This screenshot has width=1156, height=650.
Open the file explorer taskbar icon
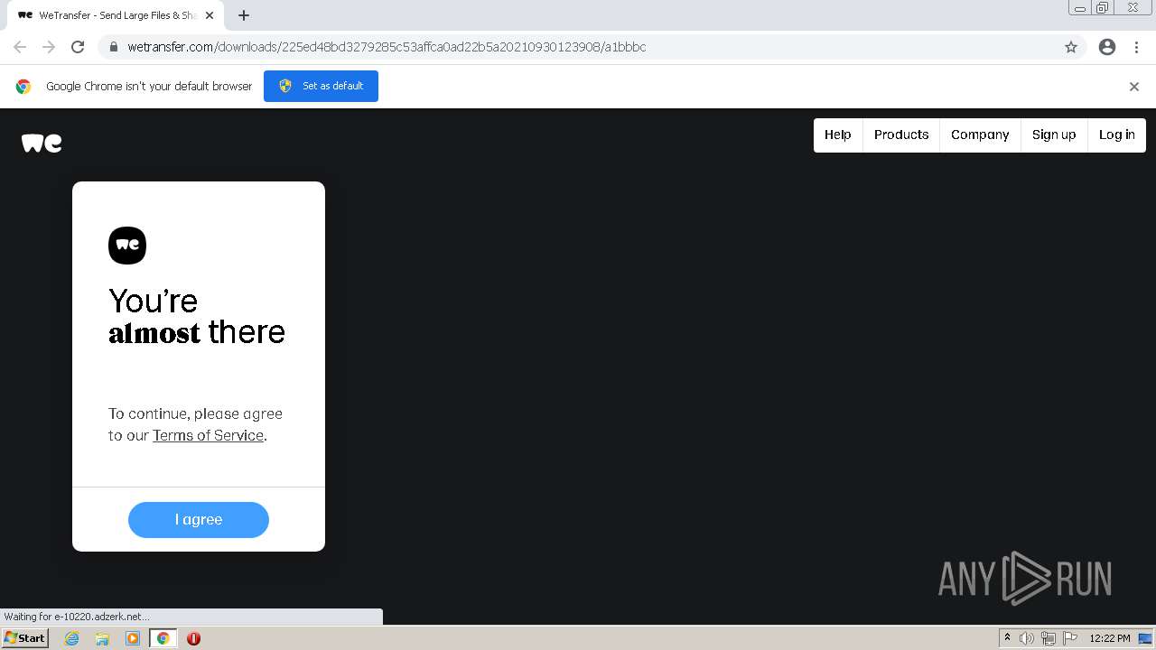point(102,638)
